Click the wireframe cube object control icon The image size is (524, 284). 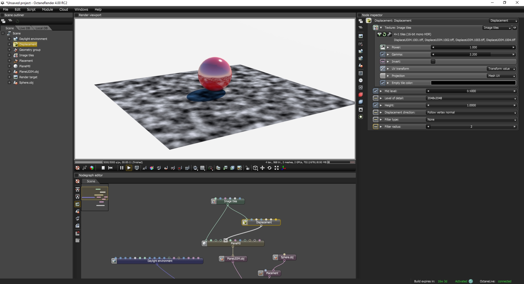tap(255, 168)
